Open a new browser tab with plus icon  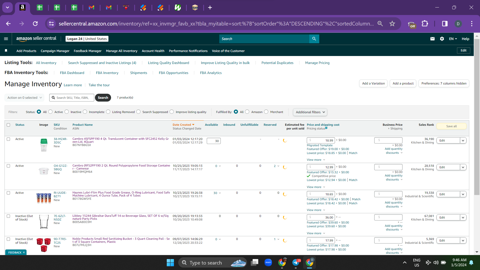click(210, 7)
